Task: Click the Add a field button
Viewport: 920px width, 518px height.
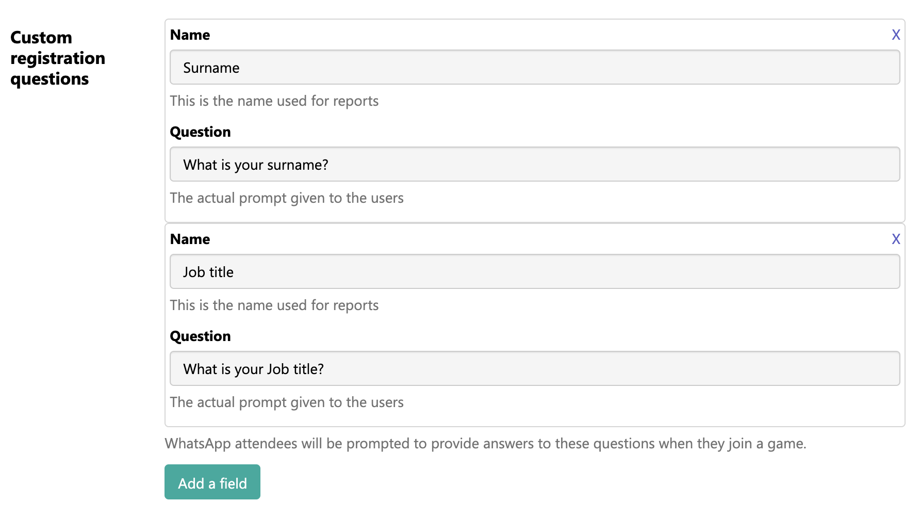Action: (x=212, y=482)
